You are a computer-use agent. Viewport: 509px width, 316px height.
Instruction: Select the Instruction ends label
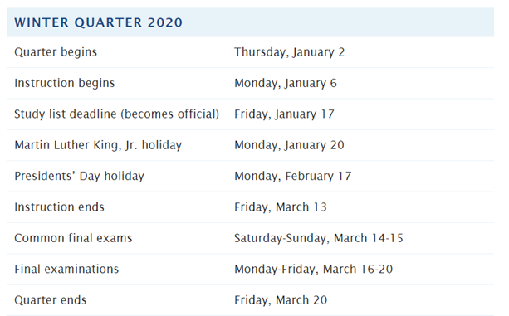point(59,207)
